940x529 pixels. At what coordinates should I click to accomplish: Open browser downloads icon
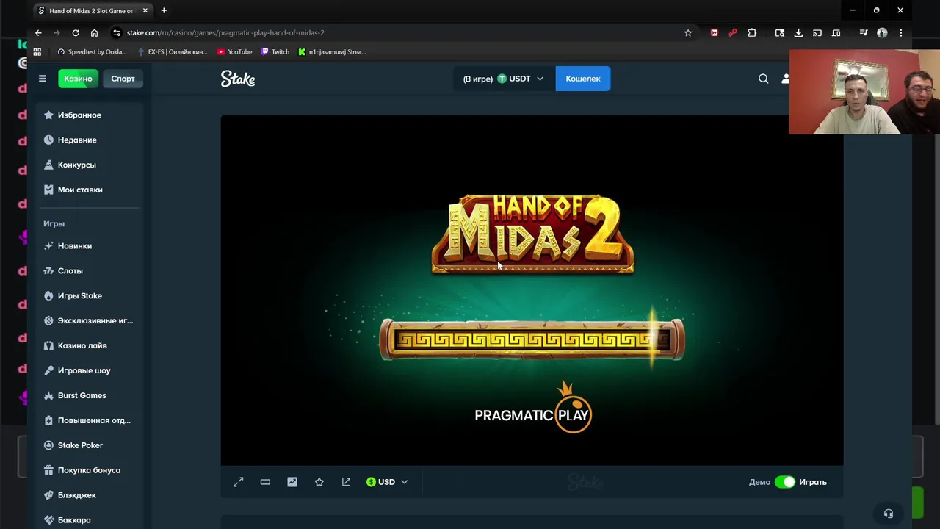[798, 33]
